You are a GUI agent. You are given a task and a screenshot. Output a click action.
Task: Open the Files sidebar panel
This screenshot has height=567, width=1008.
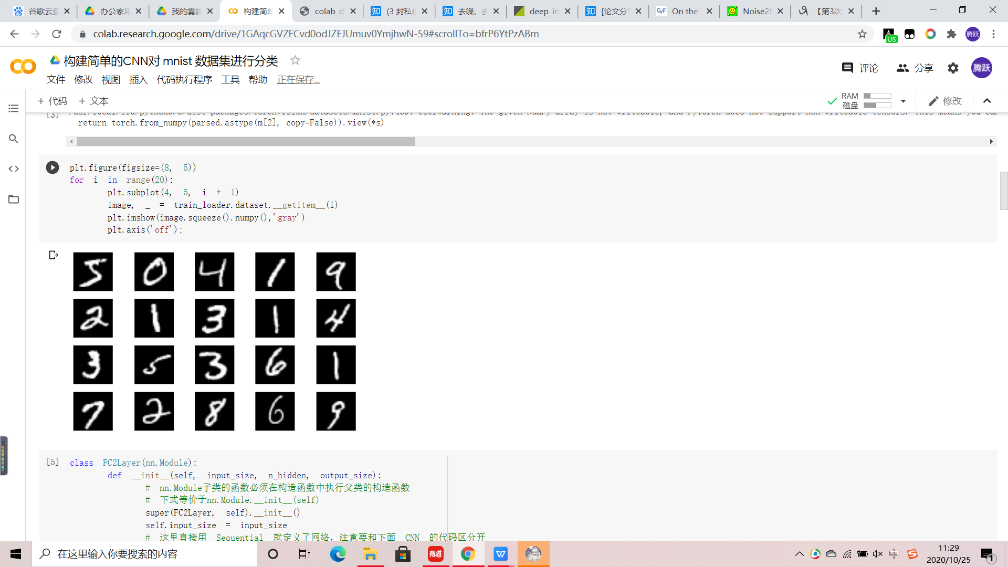click(x=14, y=199)
